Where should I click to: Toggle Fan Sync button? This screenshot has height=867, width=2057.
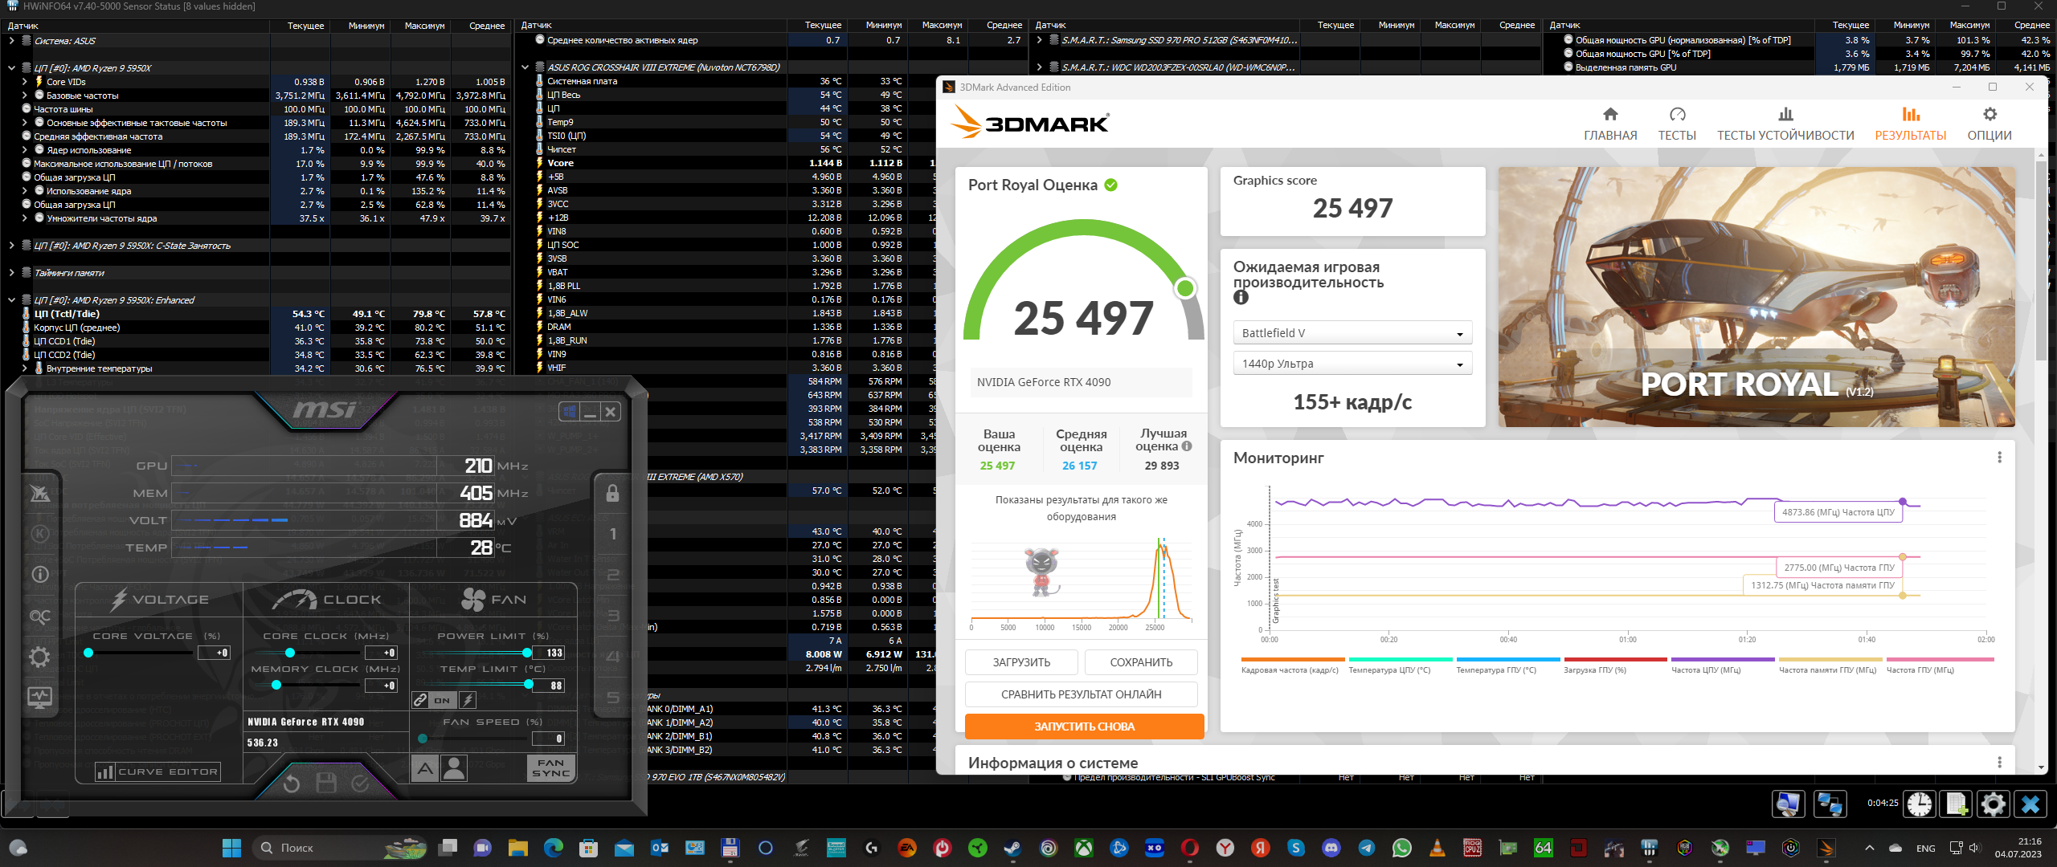click(x=551, y=768)
